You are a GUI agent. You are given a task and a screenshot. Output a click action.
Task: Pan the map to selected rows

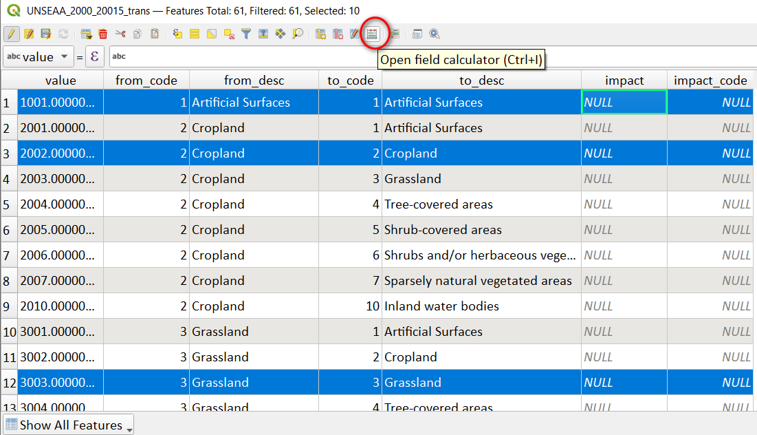click(x=281, y=34)
